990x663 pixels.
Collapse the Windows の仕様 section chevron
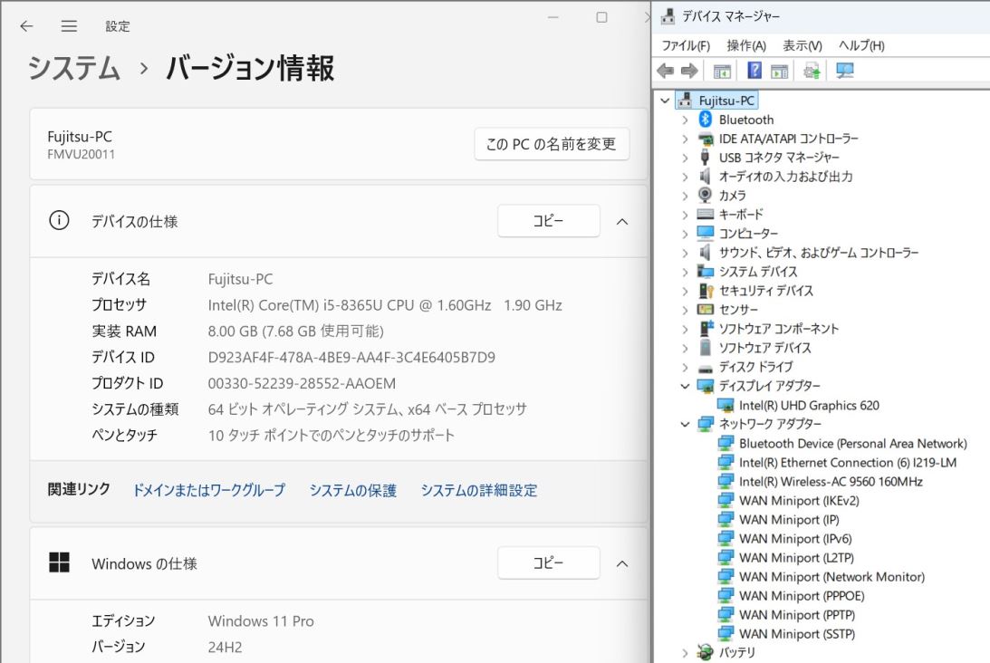(x=622, y=563)
